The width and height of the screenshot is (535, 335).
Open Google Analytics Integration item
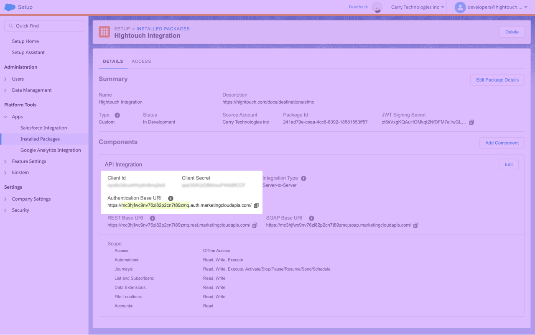pyautogui.click(x=51, y=150)
